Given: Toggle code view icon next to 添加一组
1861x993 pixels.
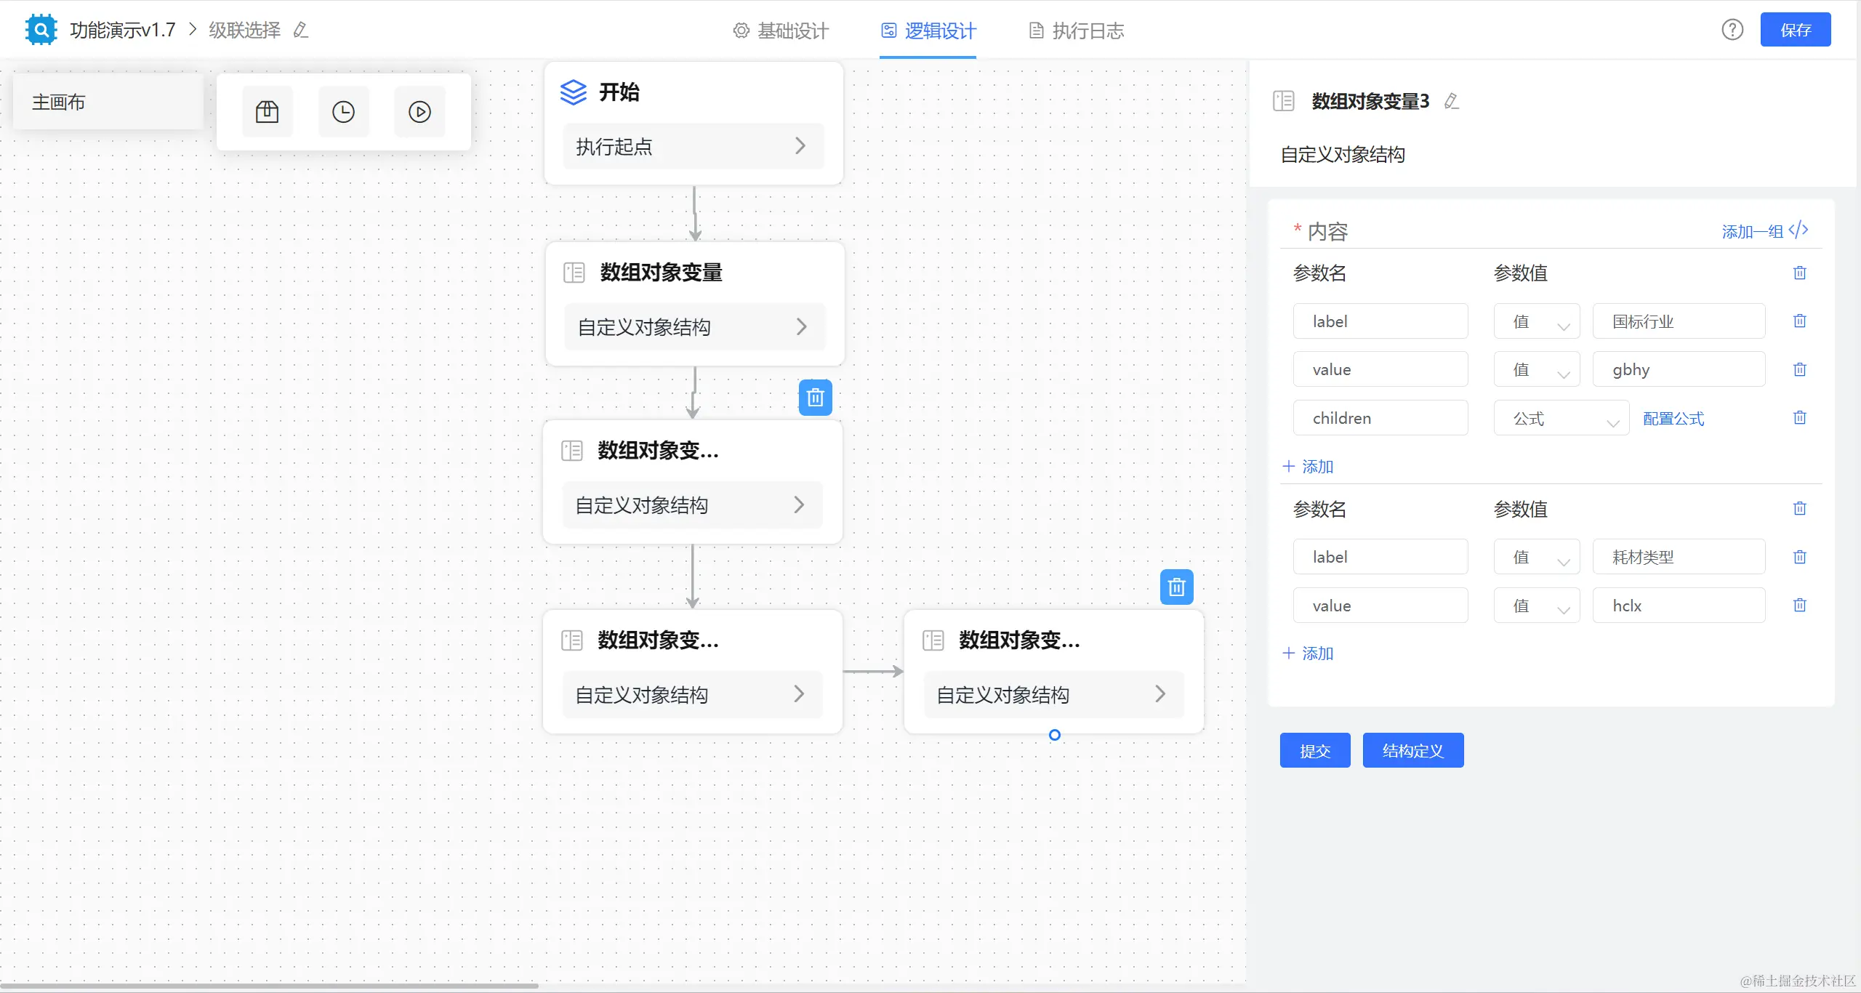Looking at the screenshot, I should pos(1799,230).
